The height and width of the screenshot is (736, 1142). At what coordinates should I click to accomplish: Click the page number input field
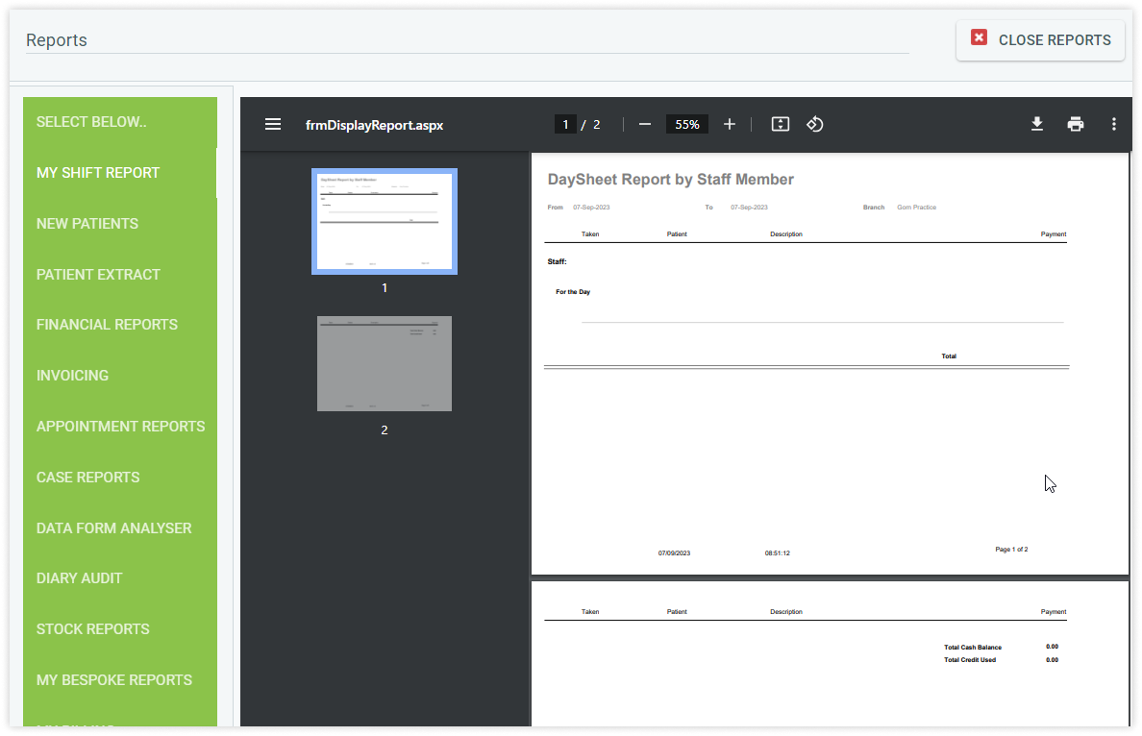pyautogui.click(x=565, y=125)
